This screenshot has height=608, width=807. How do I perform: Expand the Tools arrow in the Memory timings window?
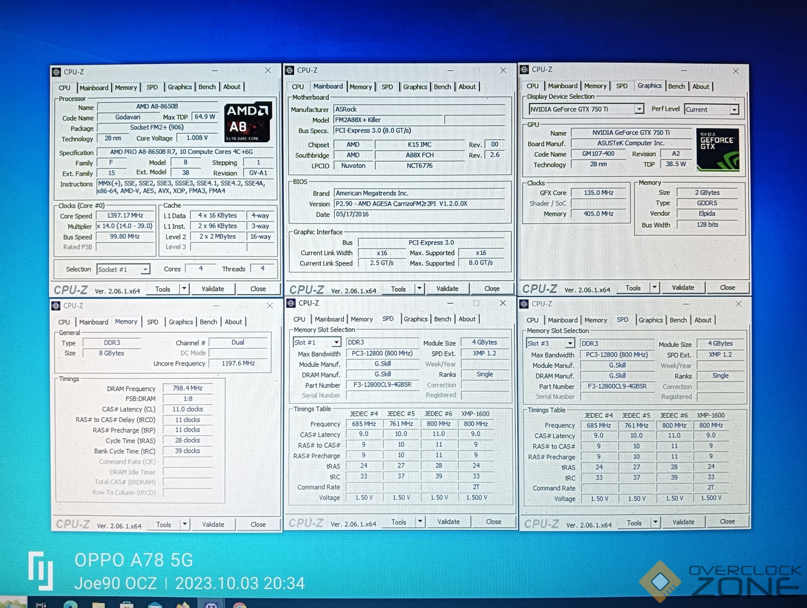point(185,524)
